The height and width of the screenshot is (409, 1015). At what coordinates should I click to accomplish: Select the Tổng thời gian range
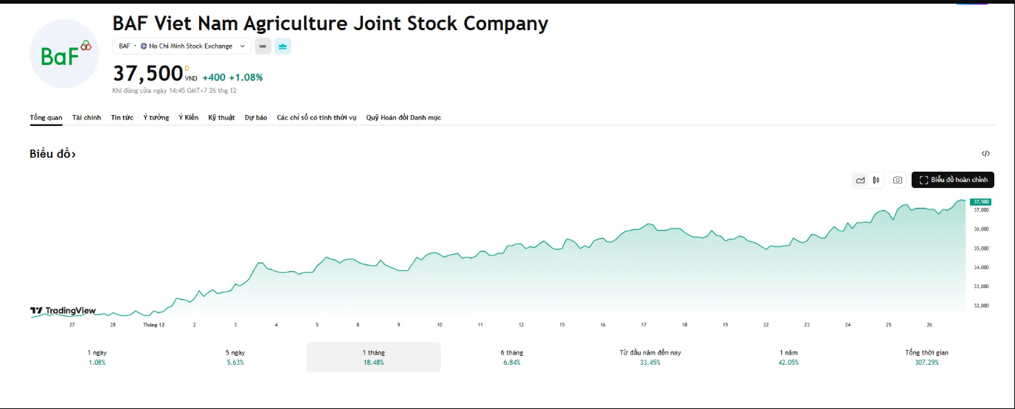tap(926, 357)
